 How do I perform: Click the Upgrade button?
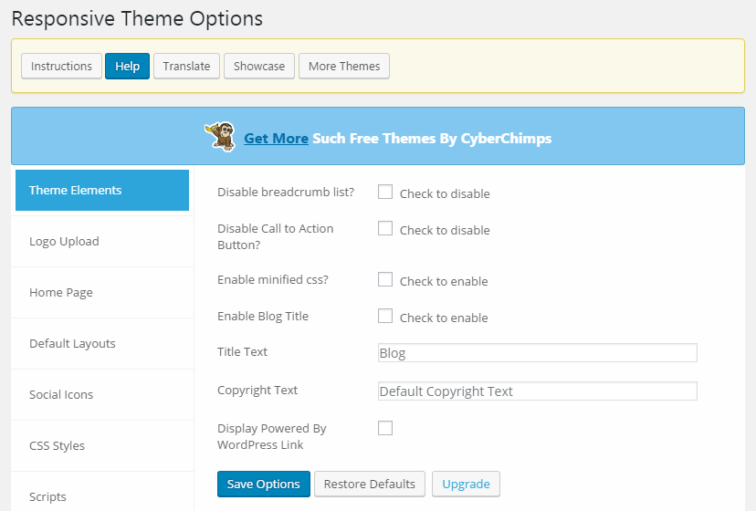point(466,484)
